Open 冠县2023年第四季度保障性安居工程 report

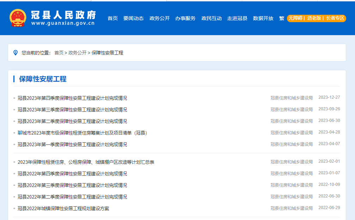point(72,98)
